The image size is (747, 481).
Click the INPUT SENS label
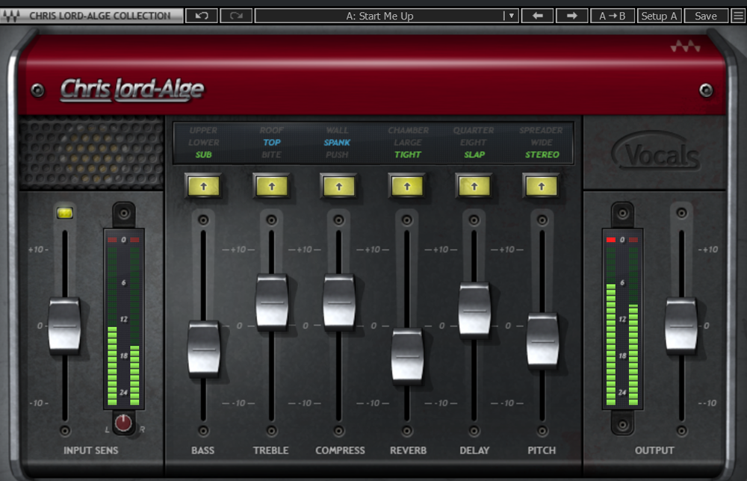90,450
